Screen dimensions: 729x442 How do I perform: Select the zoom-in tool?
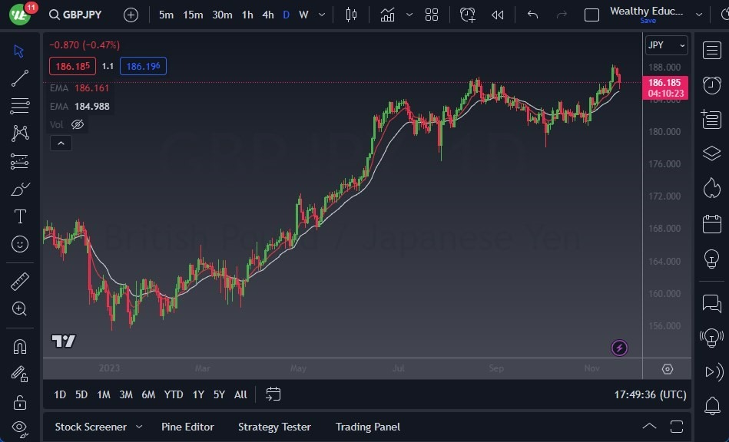pos(19,309)
